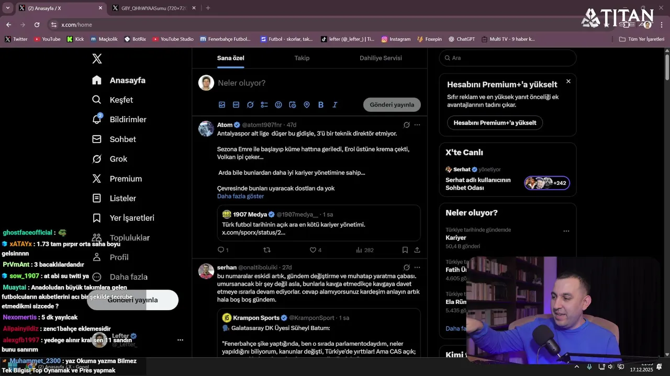Open Grok actions on serhan's post
This screenshot has height=376, width=670.
tap(406, 267)
